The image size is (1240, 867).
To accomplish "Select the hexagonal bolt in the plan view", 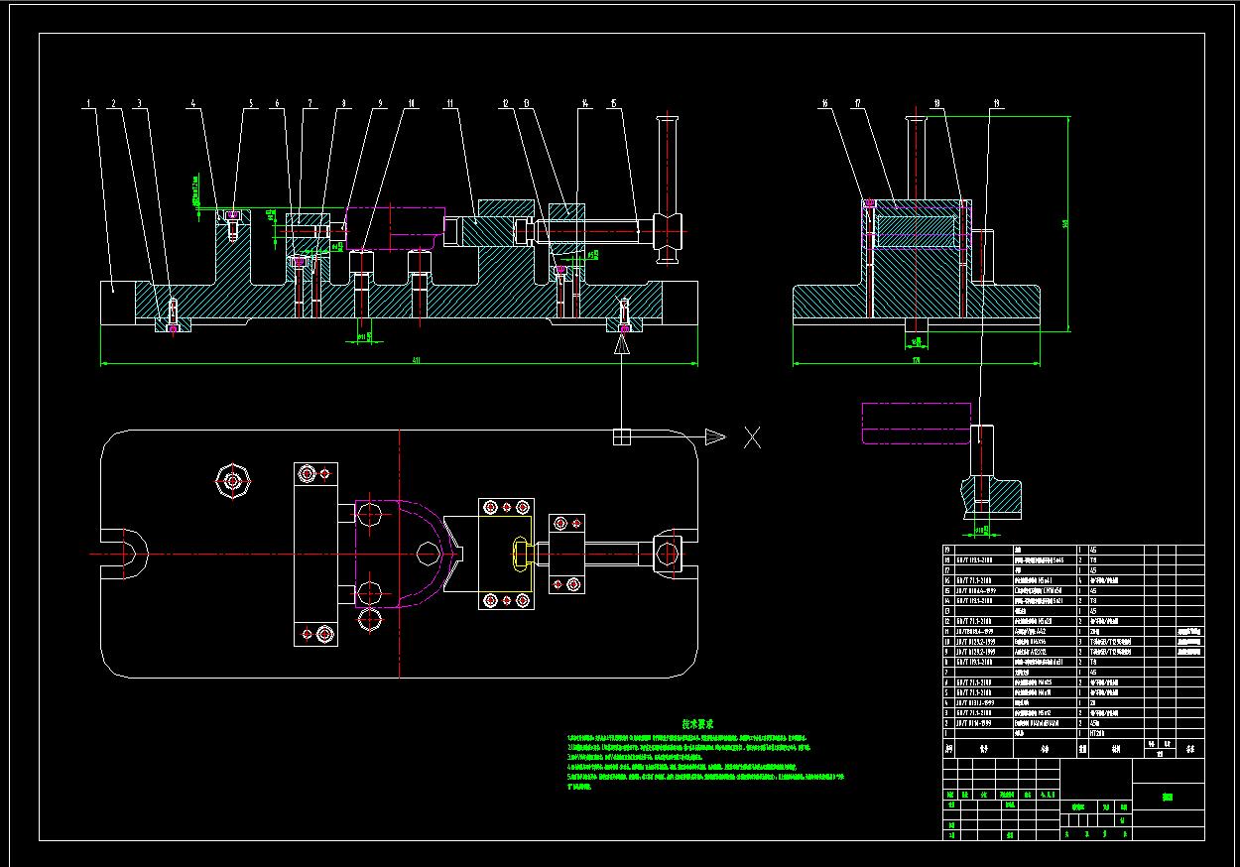I will coord(234,481).
